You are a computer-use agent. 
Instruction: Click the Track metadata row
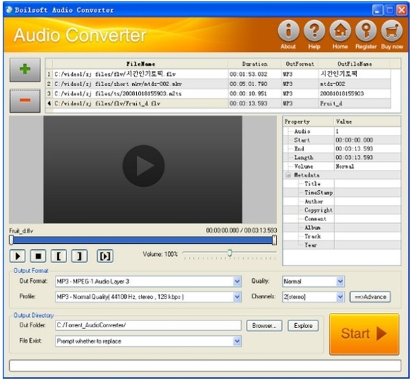click(342, 236)
